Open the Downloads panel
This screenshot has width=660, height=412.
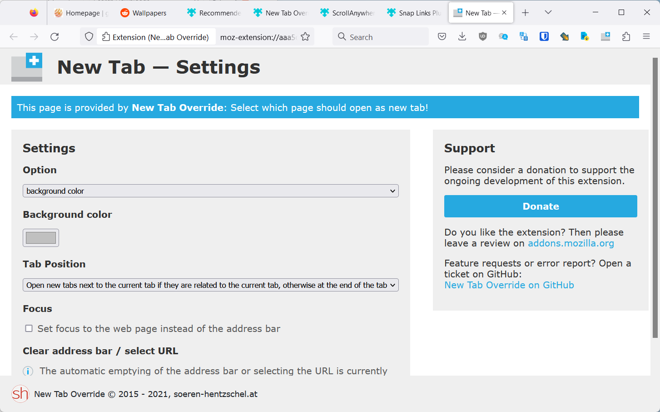[x=462, y=36]
